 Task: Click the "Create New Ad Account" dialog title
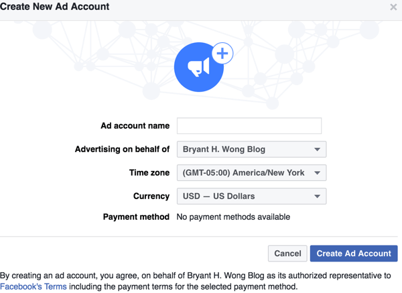pyautogui.click(x=55, y=7)
